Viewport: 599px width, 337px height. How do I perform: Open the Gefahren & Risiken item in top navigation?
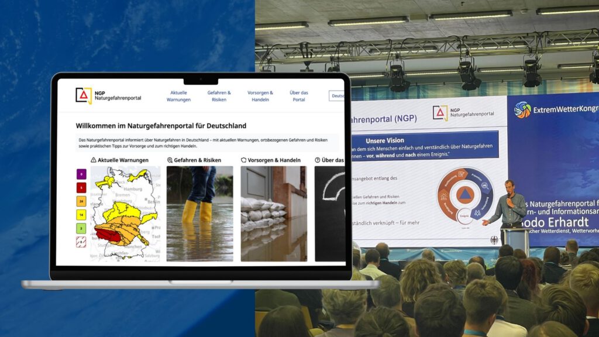tap(219, 96)
